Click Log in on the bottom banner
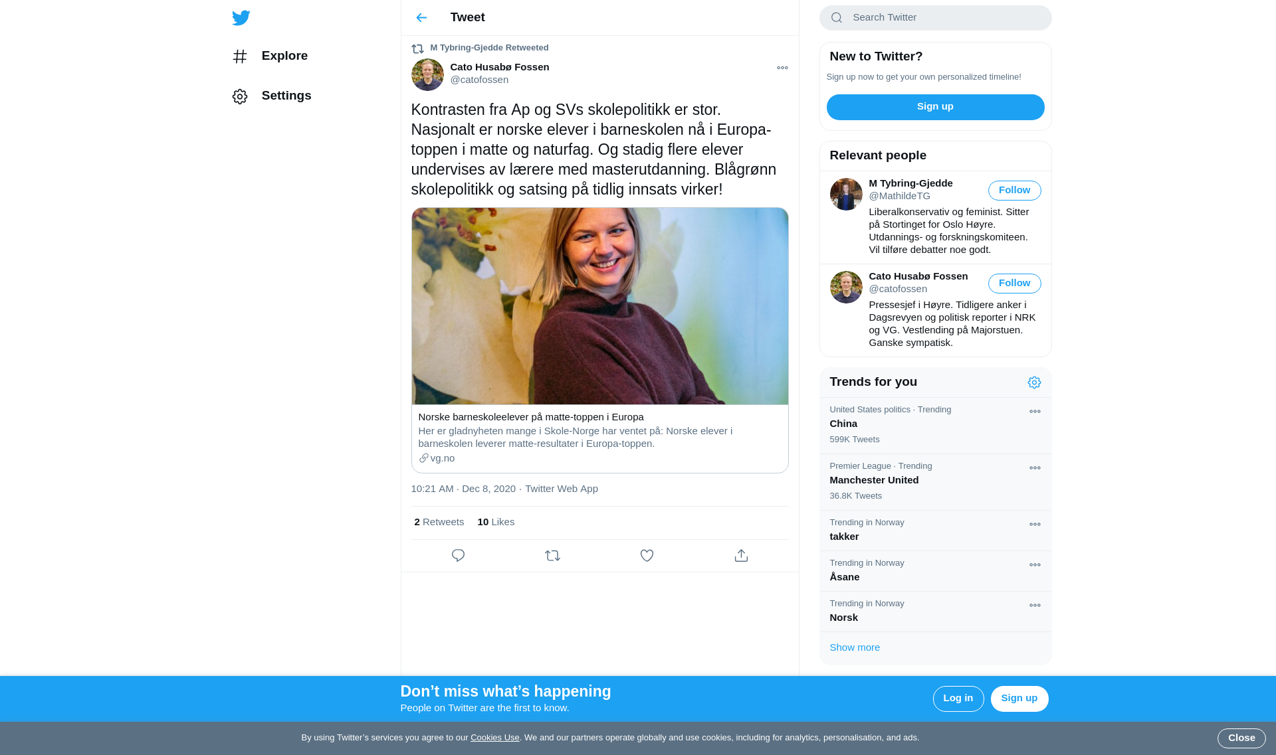The height and width of the screenshot is (755, 1276). (958, 699)
